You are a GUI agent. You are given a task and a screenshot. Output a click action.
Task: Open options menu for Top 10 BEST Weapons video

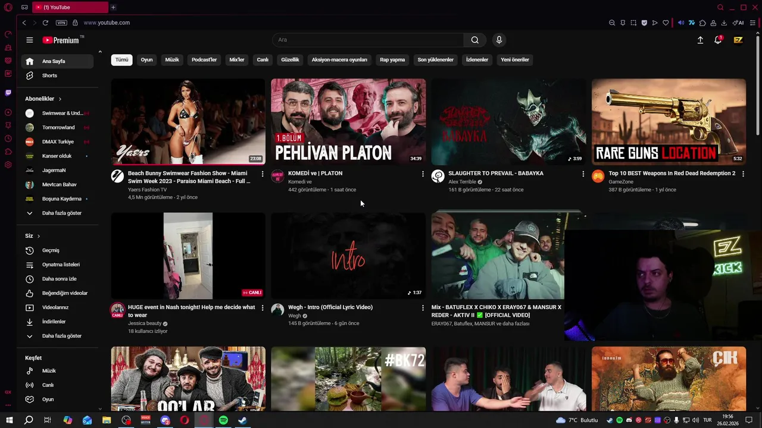tap(743, 174)
